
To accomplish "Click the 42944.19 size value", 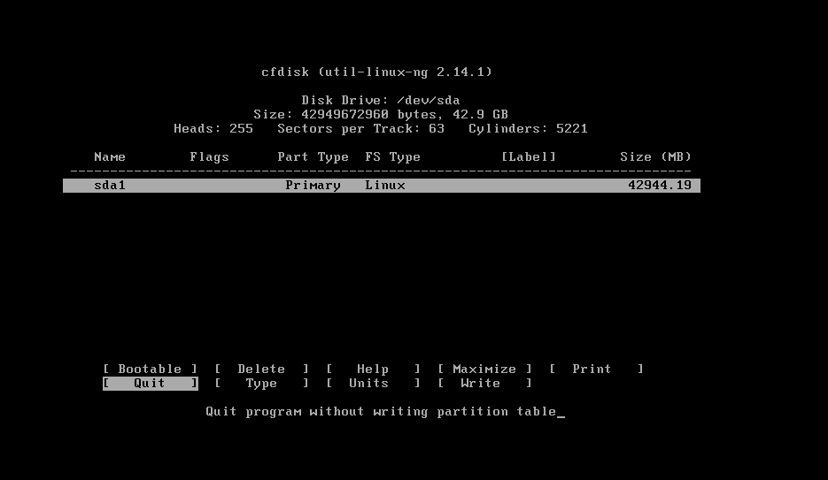I will [660, 186].
